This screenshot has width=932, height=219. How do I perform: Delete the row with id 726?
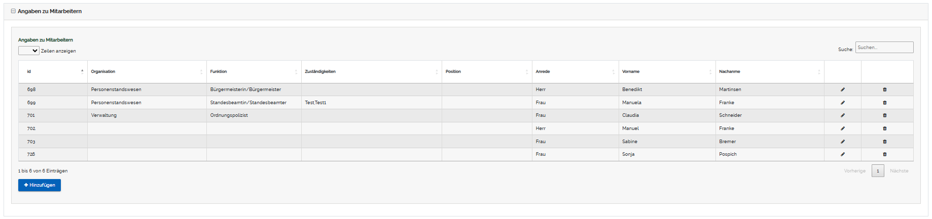(884, 154)
